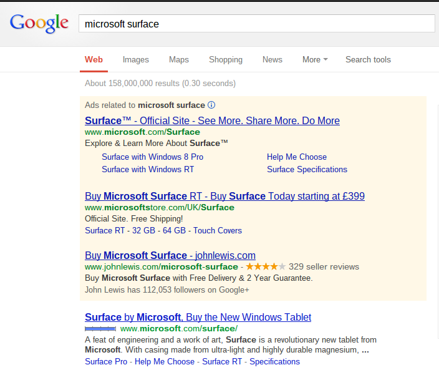Screen dimensions: 439x375
Task: Click Help Me Choose in the organic result
Action: (x=165, y=361)
